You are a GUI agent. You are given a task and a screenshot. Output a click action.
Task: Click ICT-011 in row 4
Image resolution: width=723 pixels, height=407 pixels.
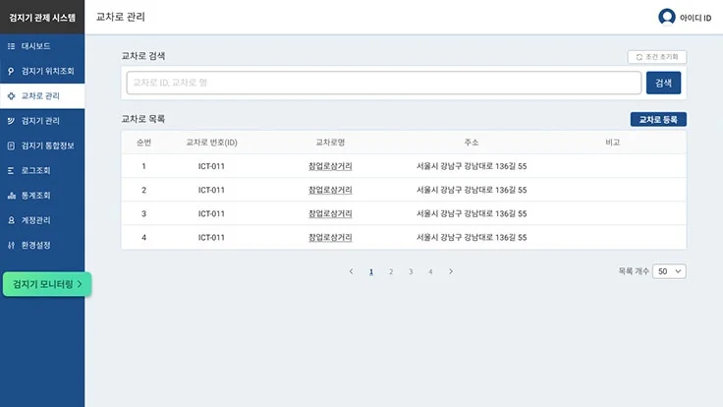click(x=211, y=238)
